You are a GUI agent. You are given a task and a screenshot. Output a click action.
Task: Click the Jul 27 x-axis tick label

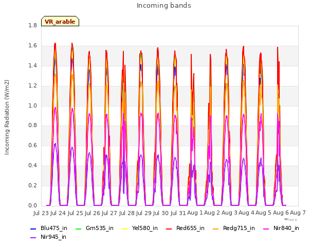coord(109,213)
